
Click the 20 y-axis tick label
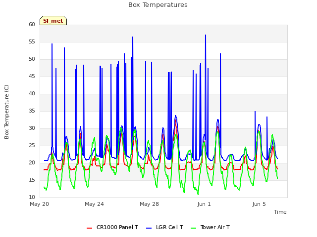point(32,162)
